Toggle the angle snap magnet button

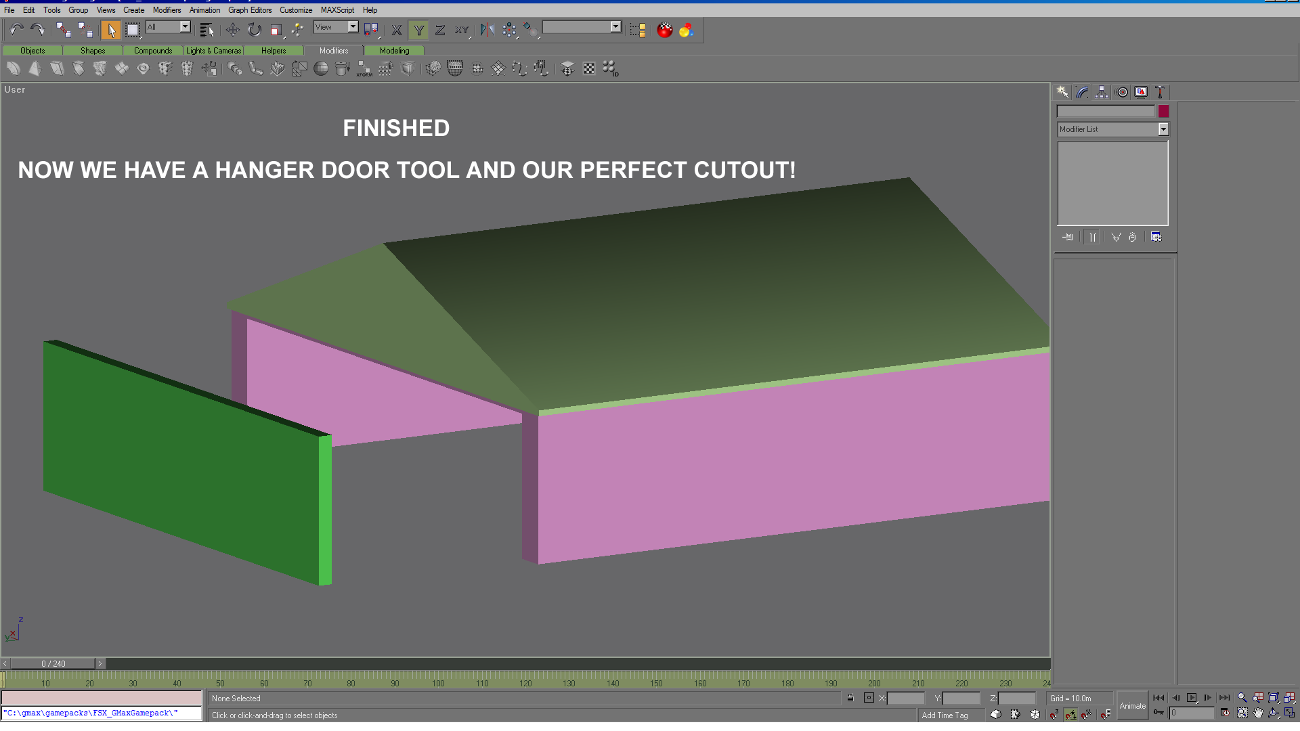click(1070, 714)
